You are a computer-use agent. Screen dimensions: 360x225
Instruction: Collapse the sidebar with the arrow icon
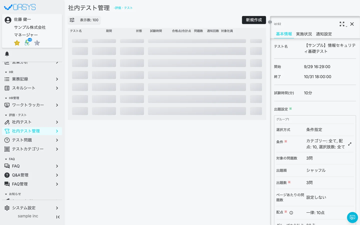[x=58, y=217]
